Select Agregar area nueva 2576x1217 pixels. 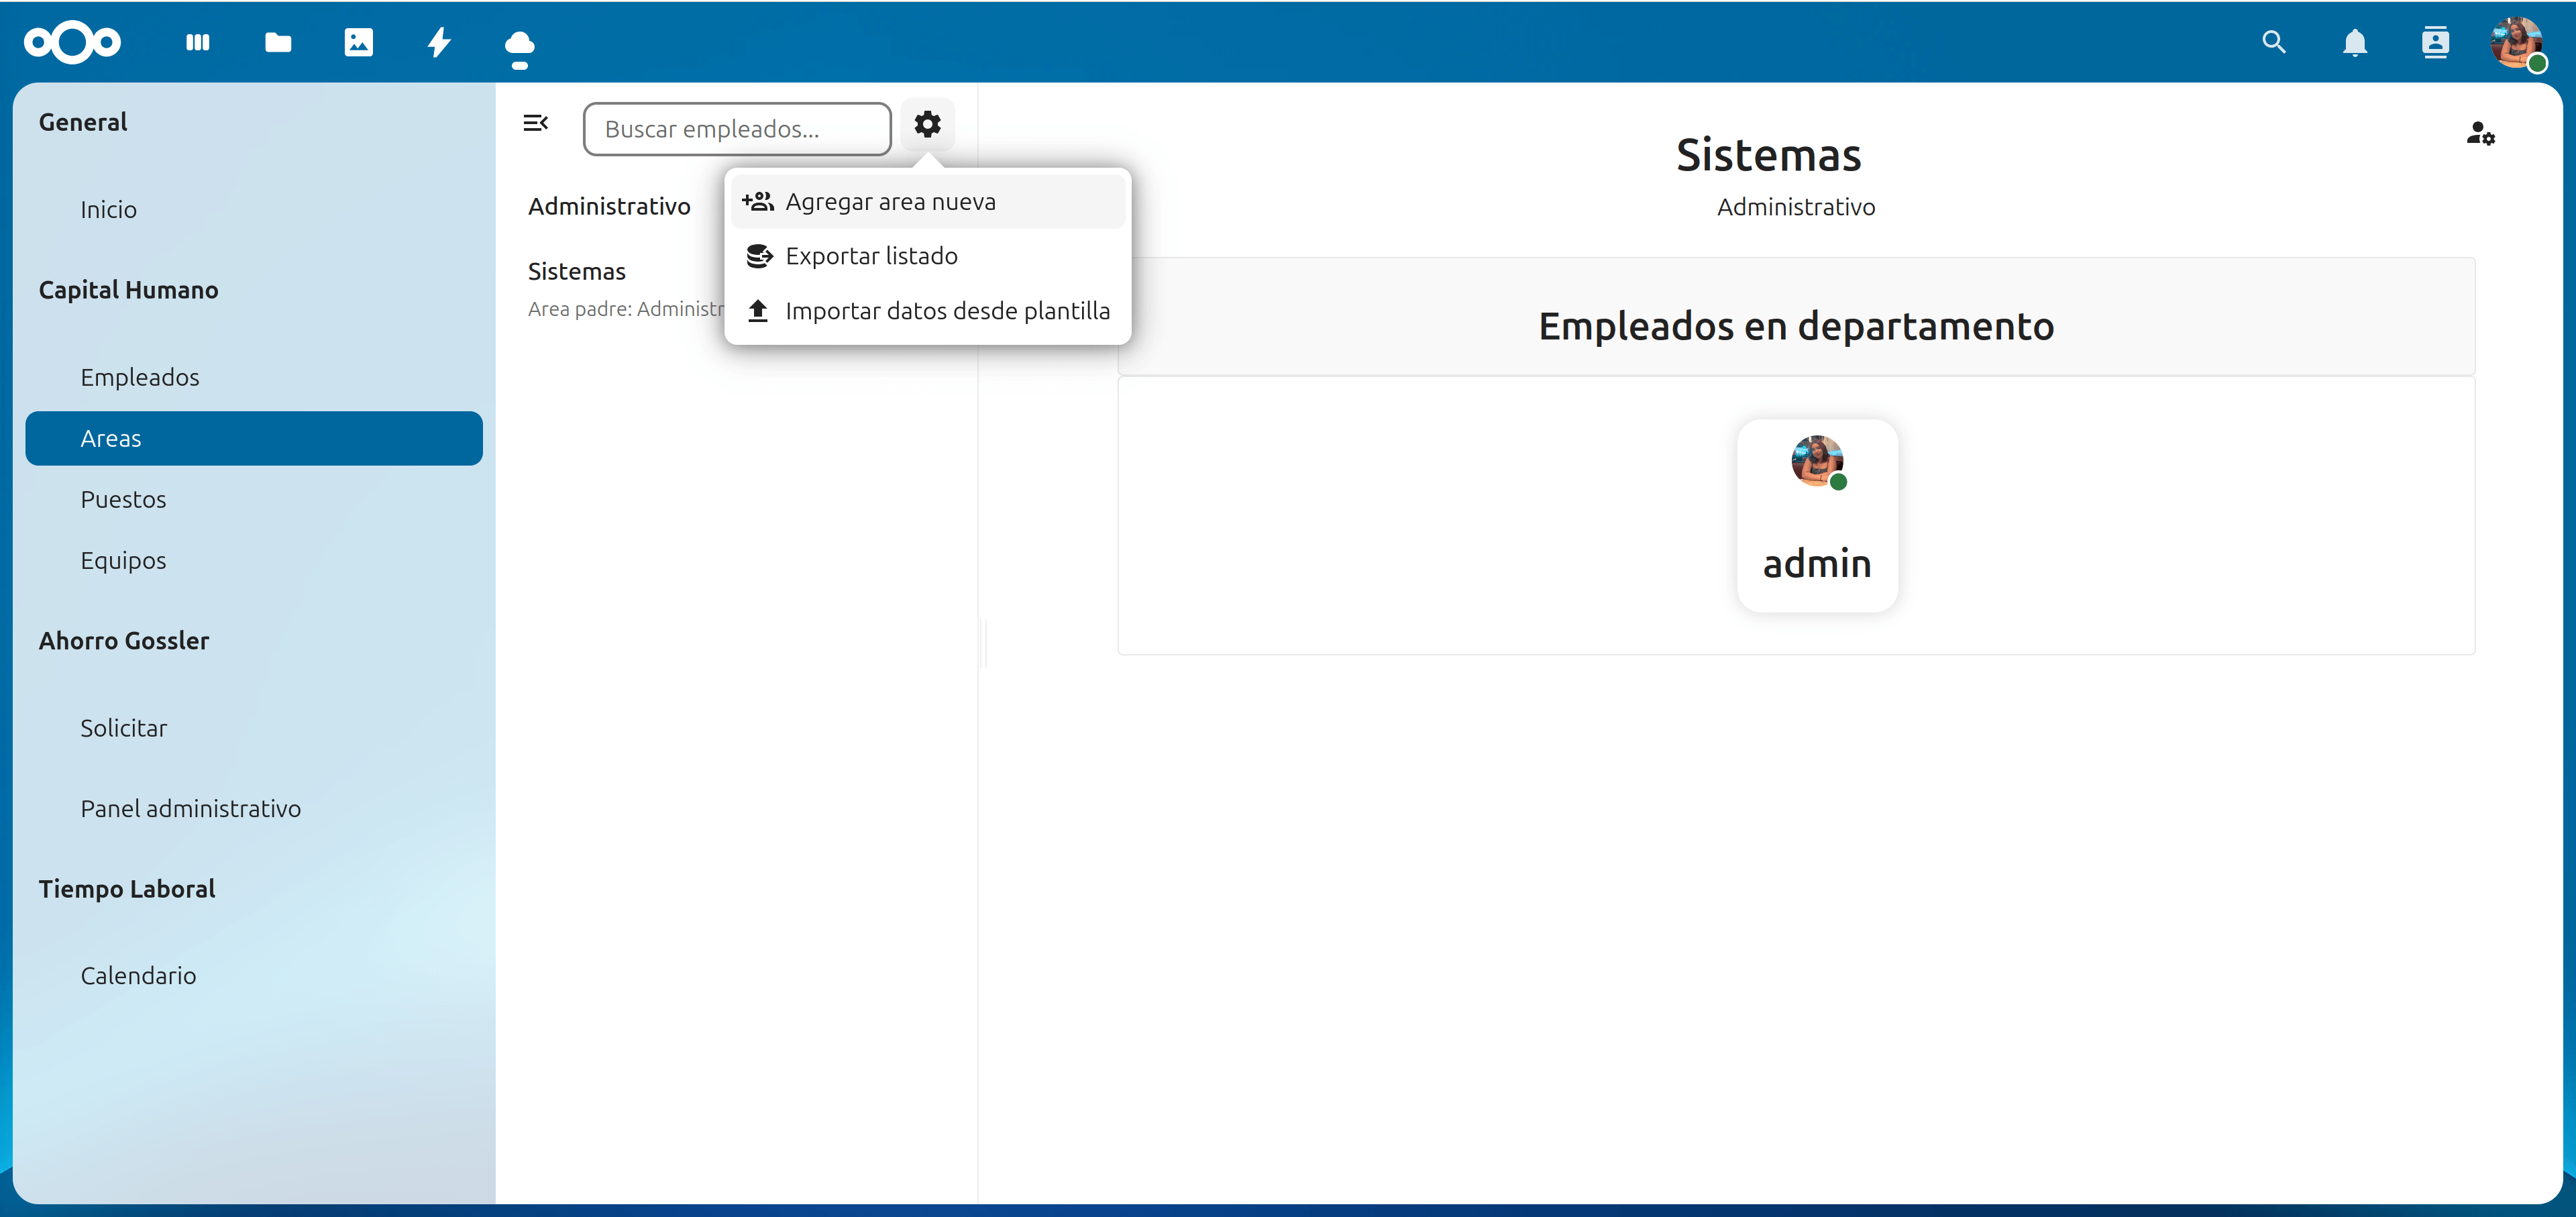(890, 202)
